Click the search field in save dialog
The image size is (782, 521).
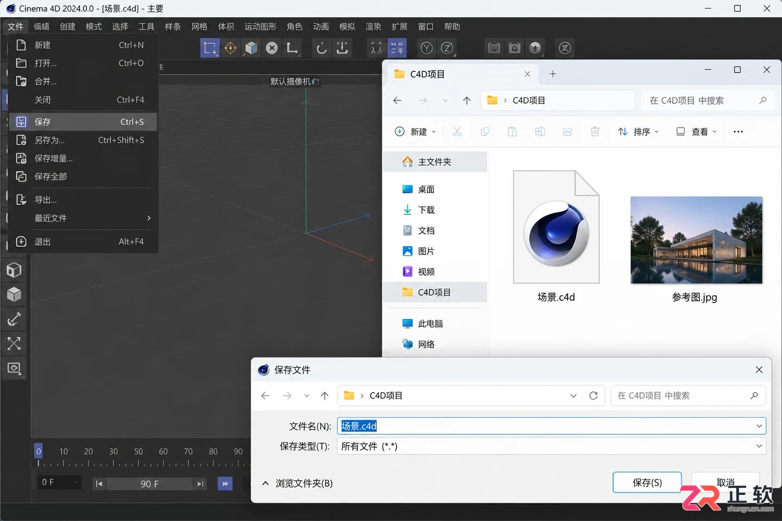[688, 396]
